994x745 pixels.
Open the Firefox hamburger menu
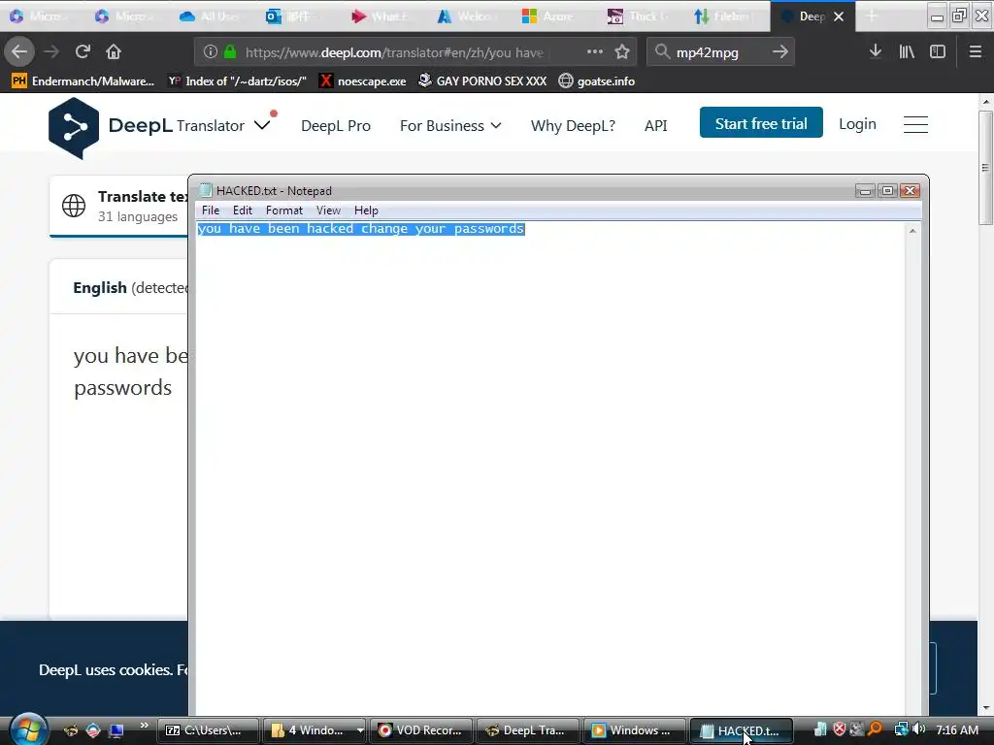[976, 51]
